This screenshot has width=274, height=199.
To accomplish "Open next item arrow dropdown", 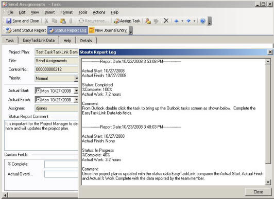I will 194,21.
